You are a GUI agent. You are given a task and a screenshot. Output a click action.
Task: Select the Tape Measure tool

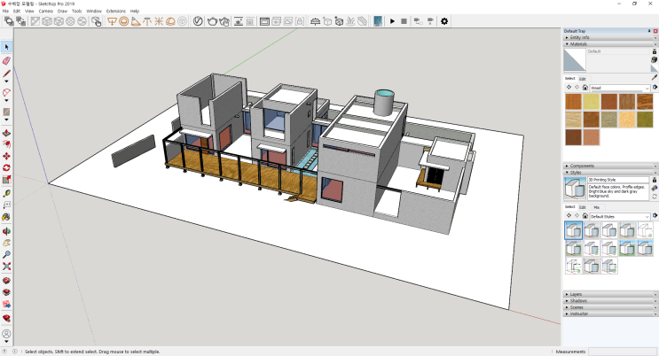tap(6, 194)
